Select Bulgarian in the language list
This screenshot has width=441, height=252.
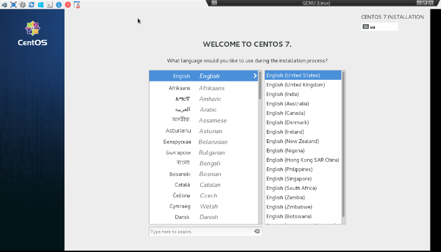pyautogui.click(x=203, y=152)
